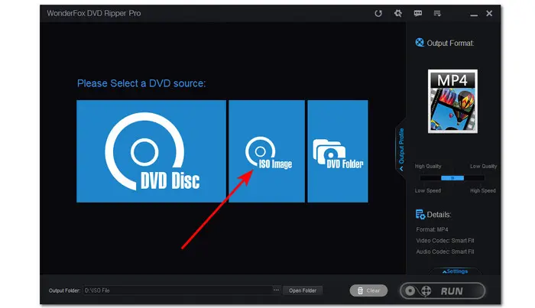Click the refresh/update arrow icon in title bar
Viewport: 535px width, 308px height.
tap(378, 13)
